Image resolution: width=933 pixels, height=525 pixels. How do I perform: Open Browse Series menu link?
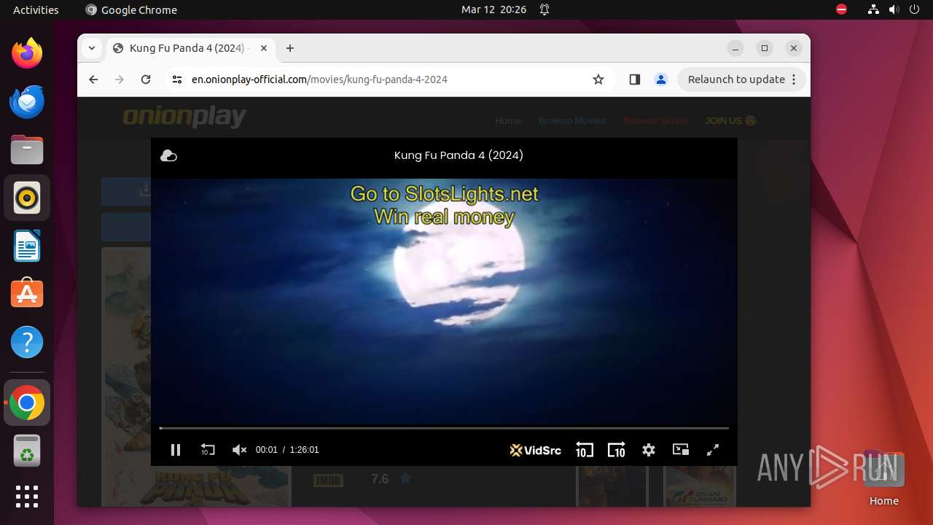coord(655,120)
